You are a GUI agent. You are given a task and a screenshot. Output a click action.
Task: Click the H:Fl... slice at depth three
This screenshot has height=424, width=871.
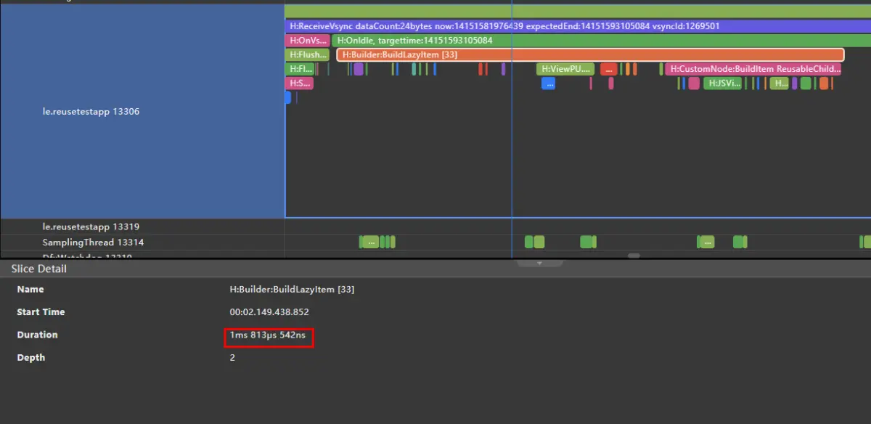(300, 69)
